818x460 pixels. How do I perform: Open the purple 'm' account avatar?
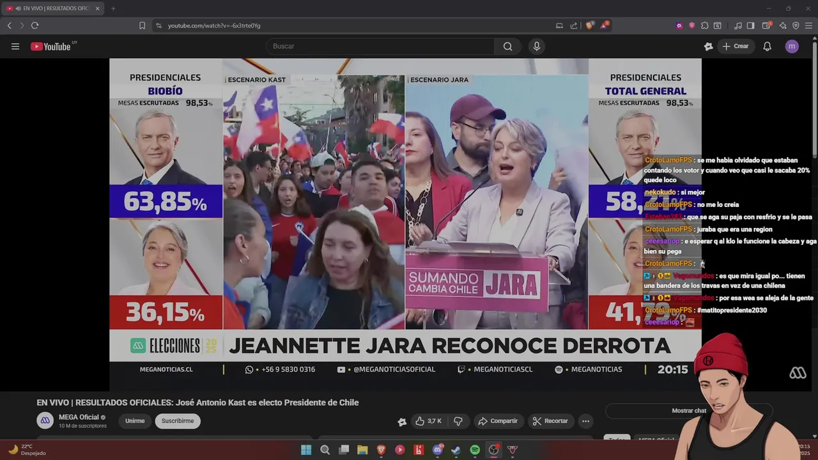pyautogui.click(x=792, y=46)
